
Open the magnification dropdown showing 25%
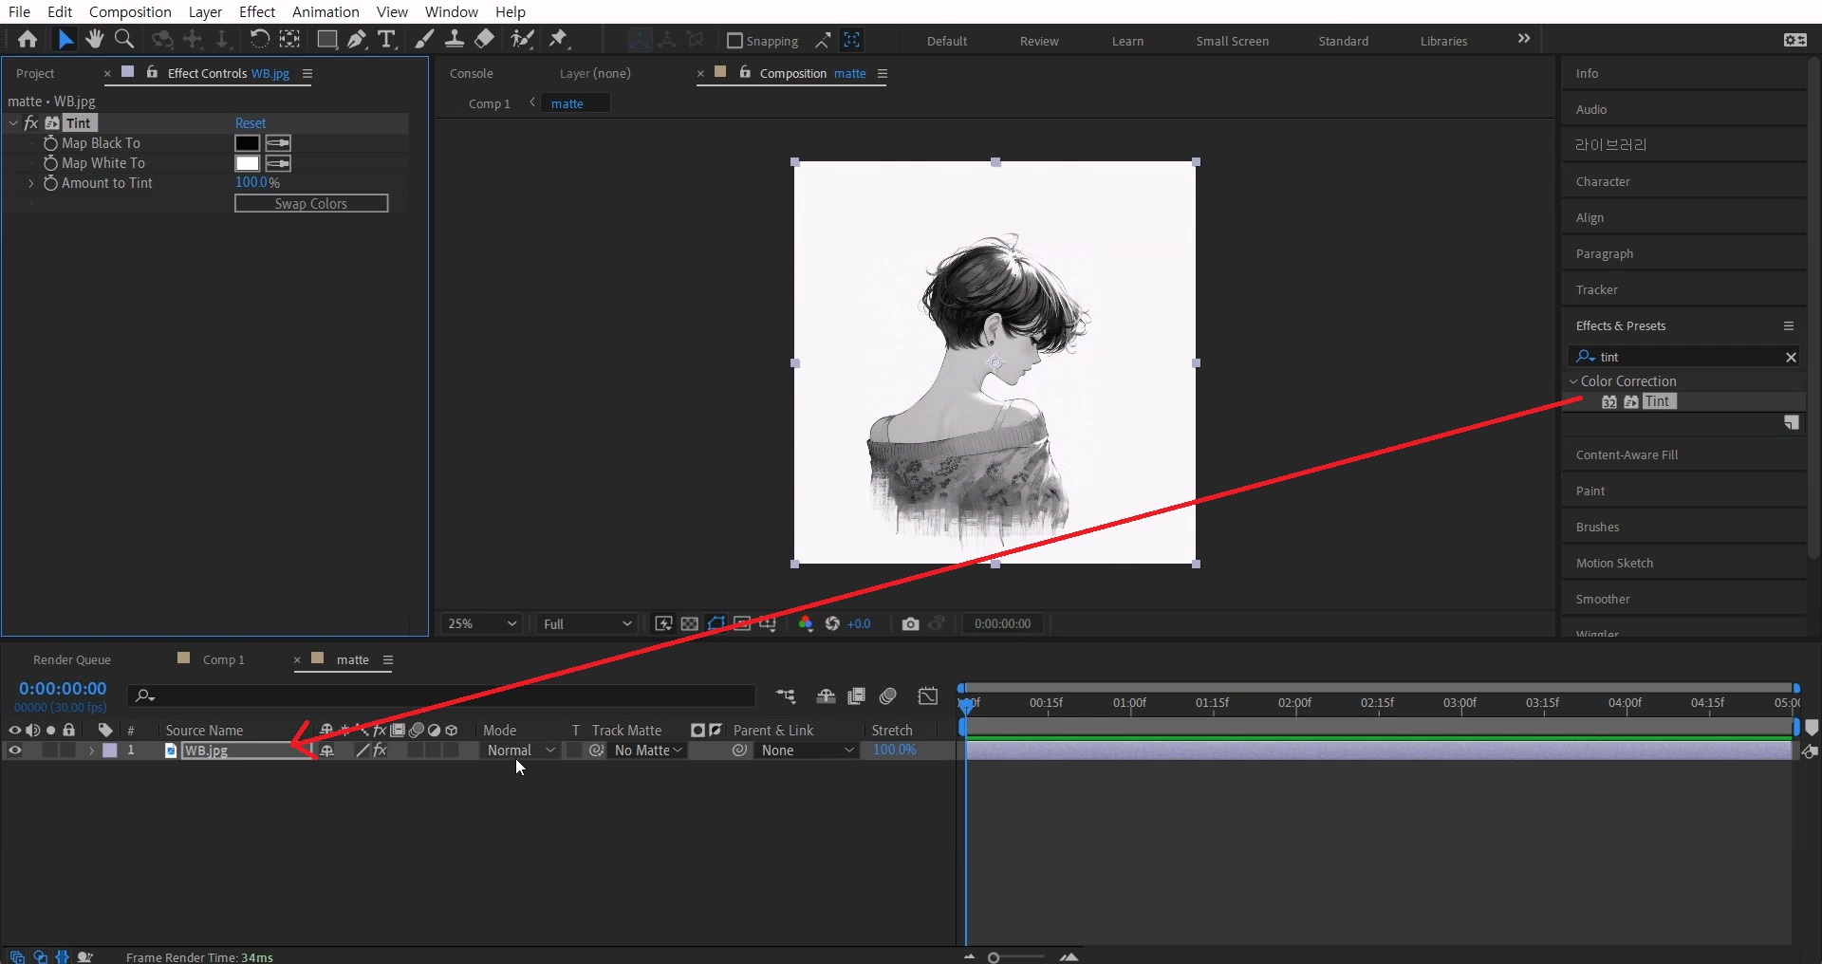[x=482, y=623]
